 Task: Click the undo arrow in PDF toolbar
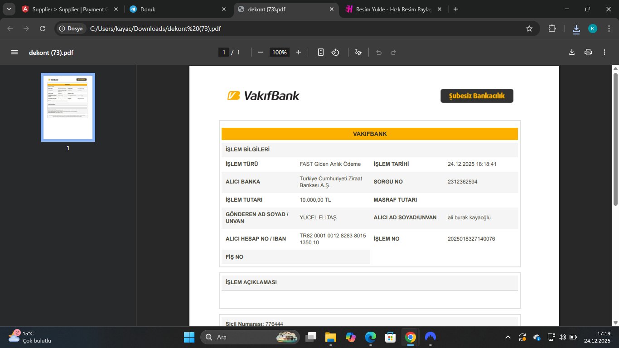tap(379, 52)
